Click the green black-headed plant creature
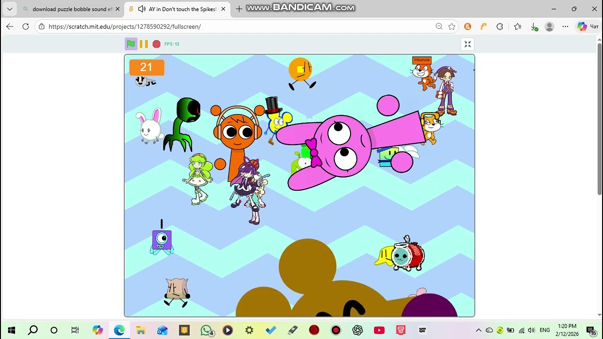Image resolution: width=603 pixels, height=339 pixels. [183, 124]
